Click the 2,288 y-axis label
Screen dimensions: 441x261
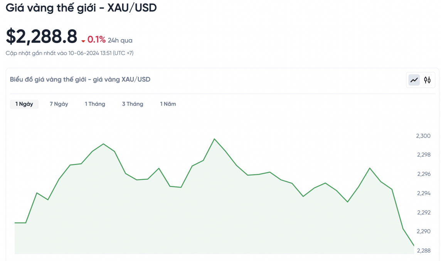click(423, 251)
